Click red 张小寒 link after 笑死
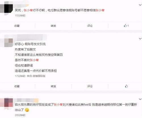142x118 pixels. (28, 10)
